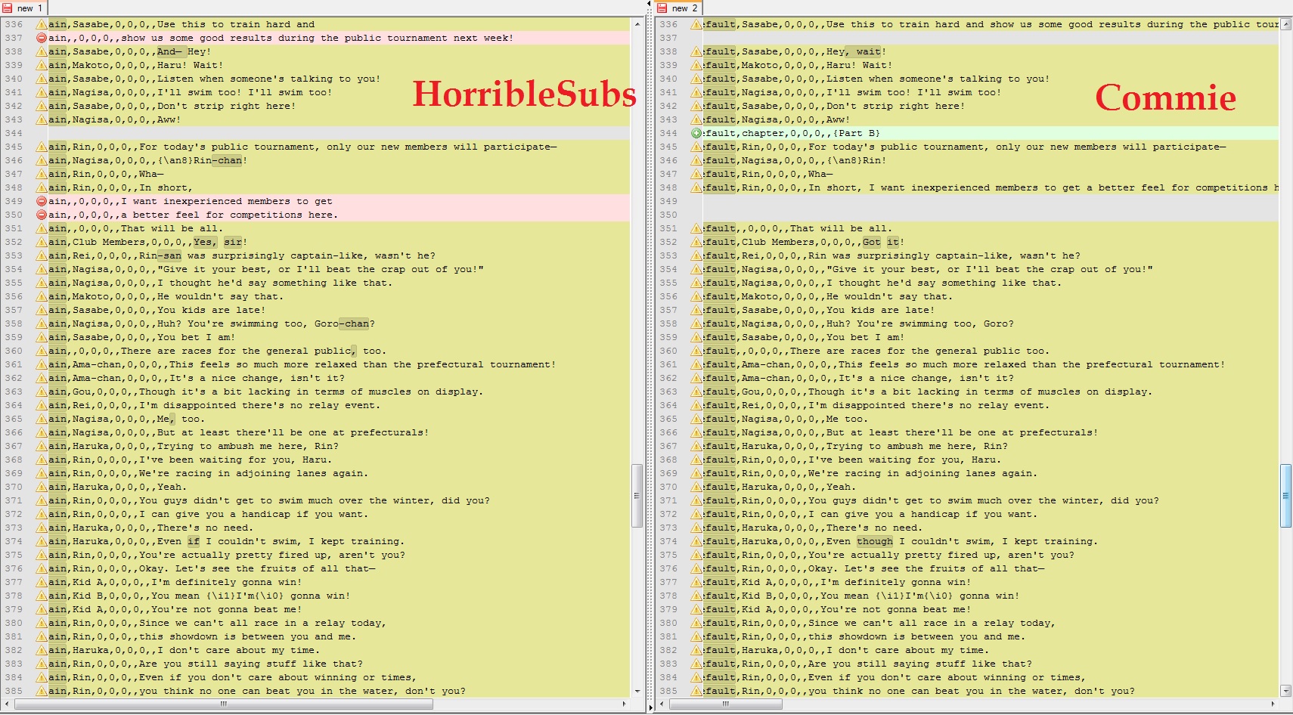
Task: Click the highlighted 'Yes,' on line 352 in new 1
Action: [x=206, y=242]
